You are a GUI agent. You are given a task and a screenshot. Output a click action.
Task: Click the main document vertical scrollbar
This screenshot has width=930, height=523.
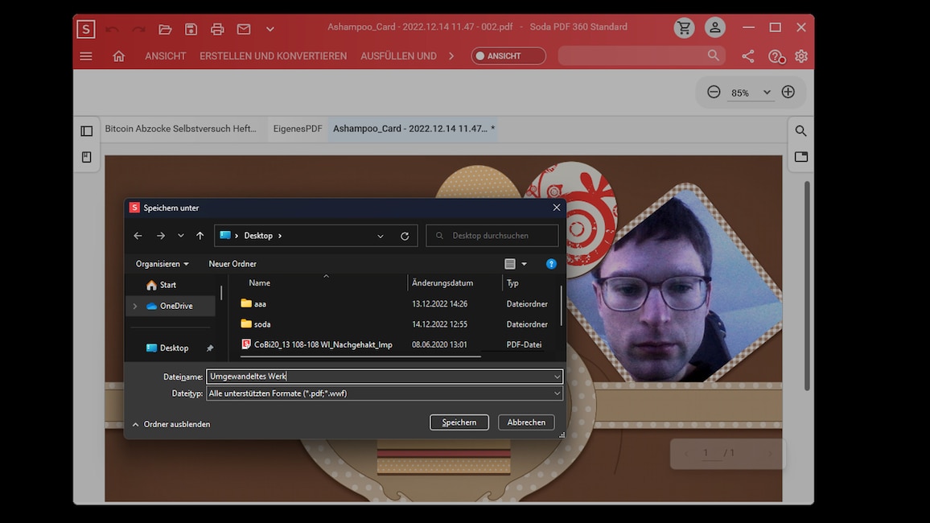click(x=807, y=286)
